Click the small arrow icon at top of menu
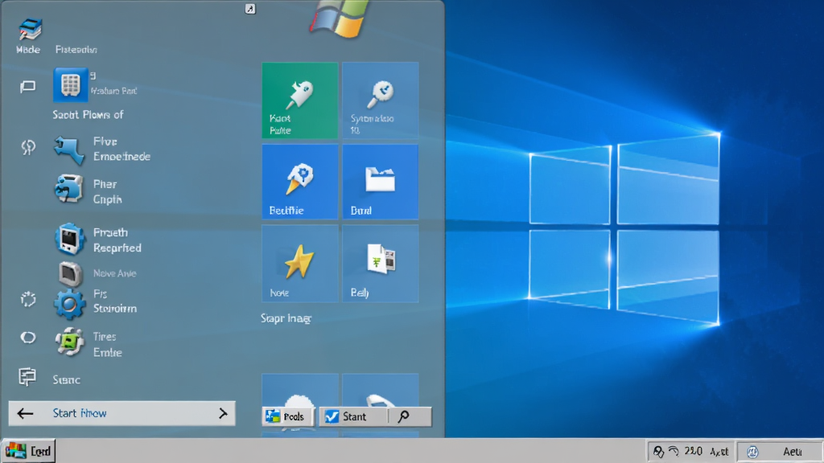Image resolution: width=824 pixels, height=463 pixels. coord(250,8)
